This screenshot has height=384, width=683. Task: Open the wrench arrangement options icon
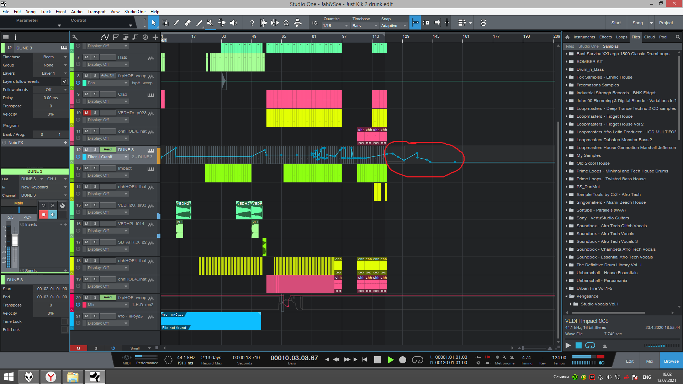75,37
